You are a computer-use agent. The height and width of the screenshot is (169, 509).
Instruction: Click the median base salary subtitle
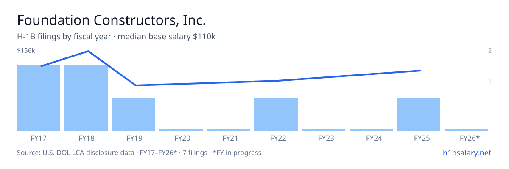167,37
